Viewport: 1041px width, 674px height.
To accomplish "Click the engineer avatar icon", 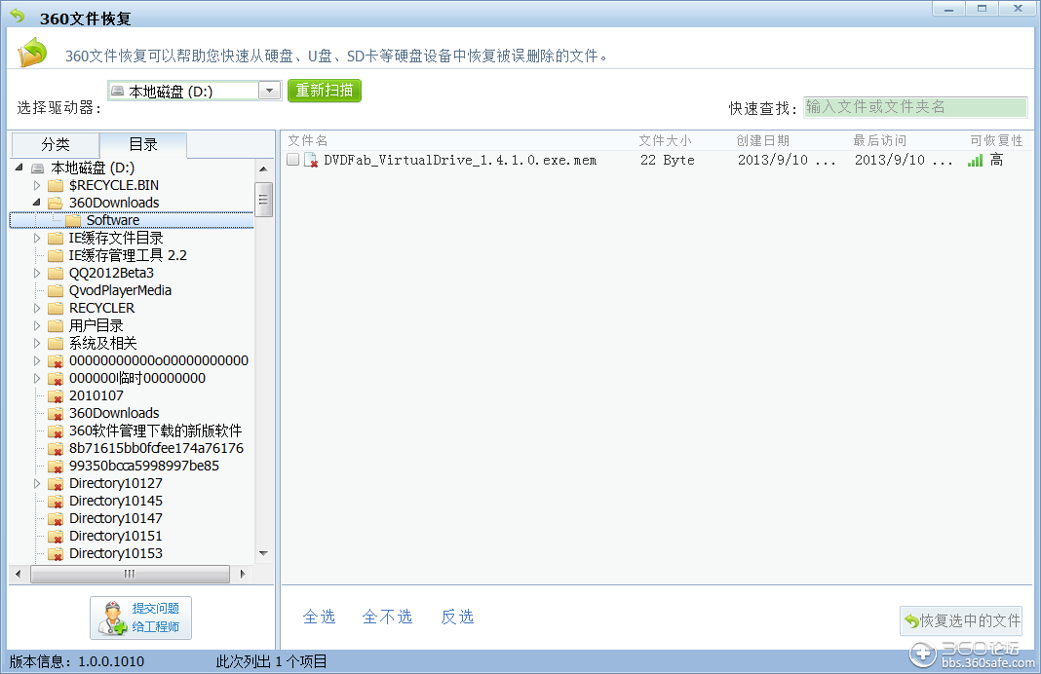I will pyautogui.click(x=112, y=618).
